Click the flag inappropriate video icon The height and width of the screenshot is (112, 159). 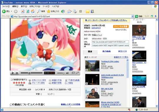pyautogui.click(x=66, y=80)
